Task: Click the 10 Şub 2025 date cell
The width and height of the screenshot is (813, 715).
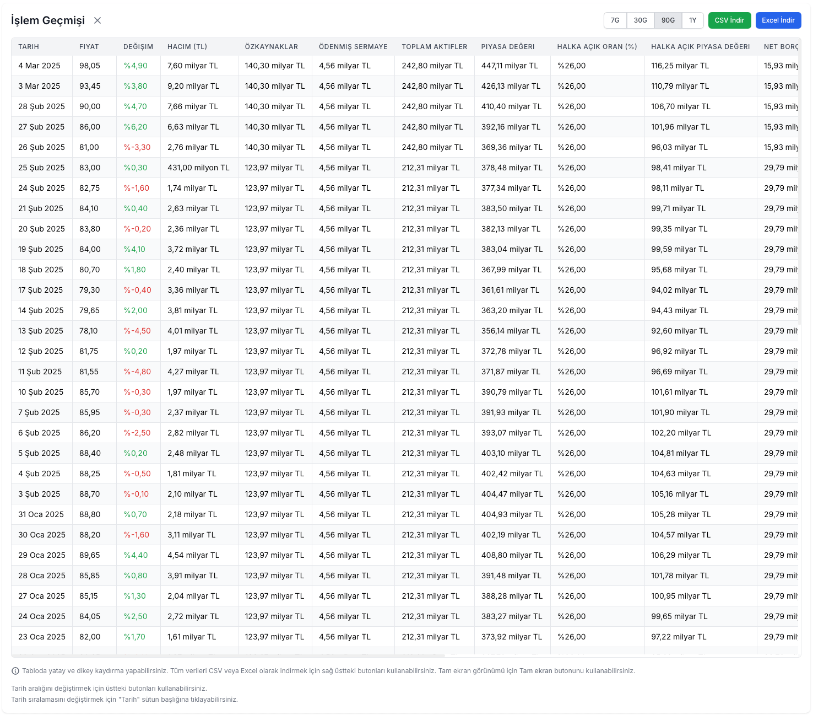Action: click(41, 392)
